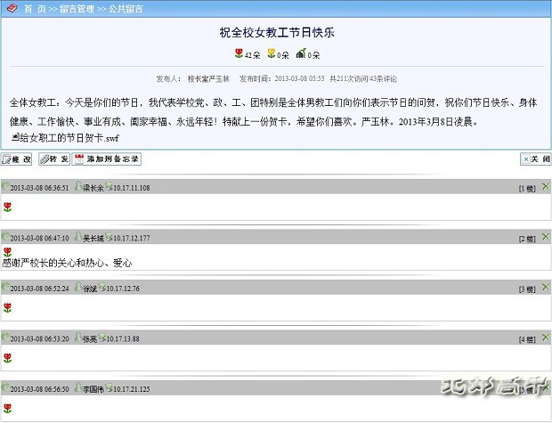
Task: Delete comment 2楼 using its green X icon
Action: (x=545, y=237)
